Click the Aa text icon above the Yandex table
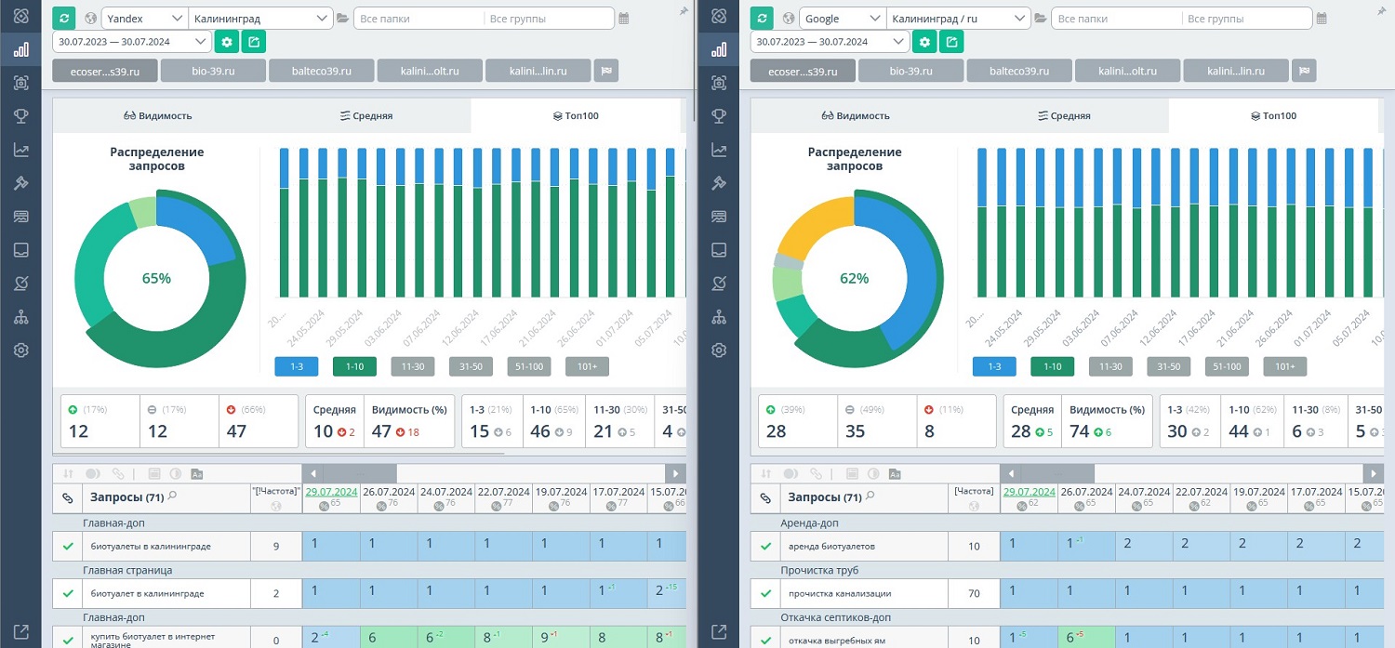Viewport: 1395px width, 648px height. point(197,474)
